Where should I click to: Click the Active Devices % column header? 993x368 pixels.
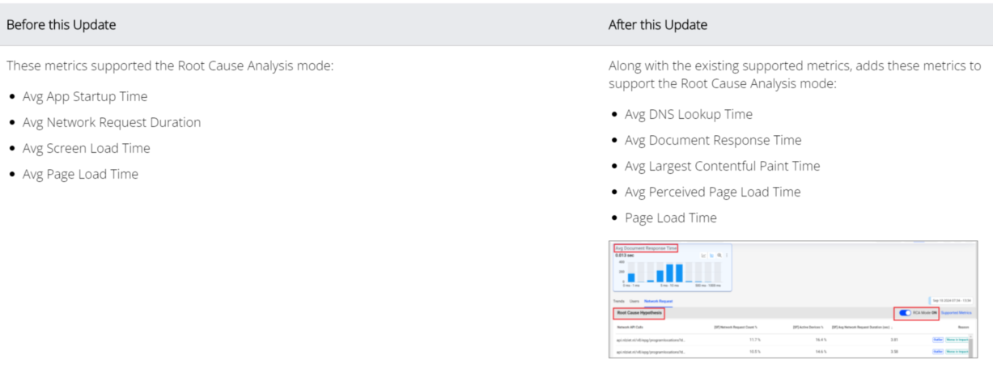point(807,328)
